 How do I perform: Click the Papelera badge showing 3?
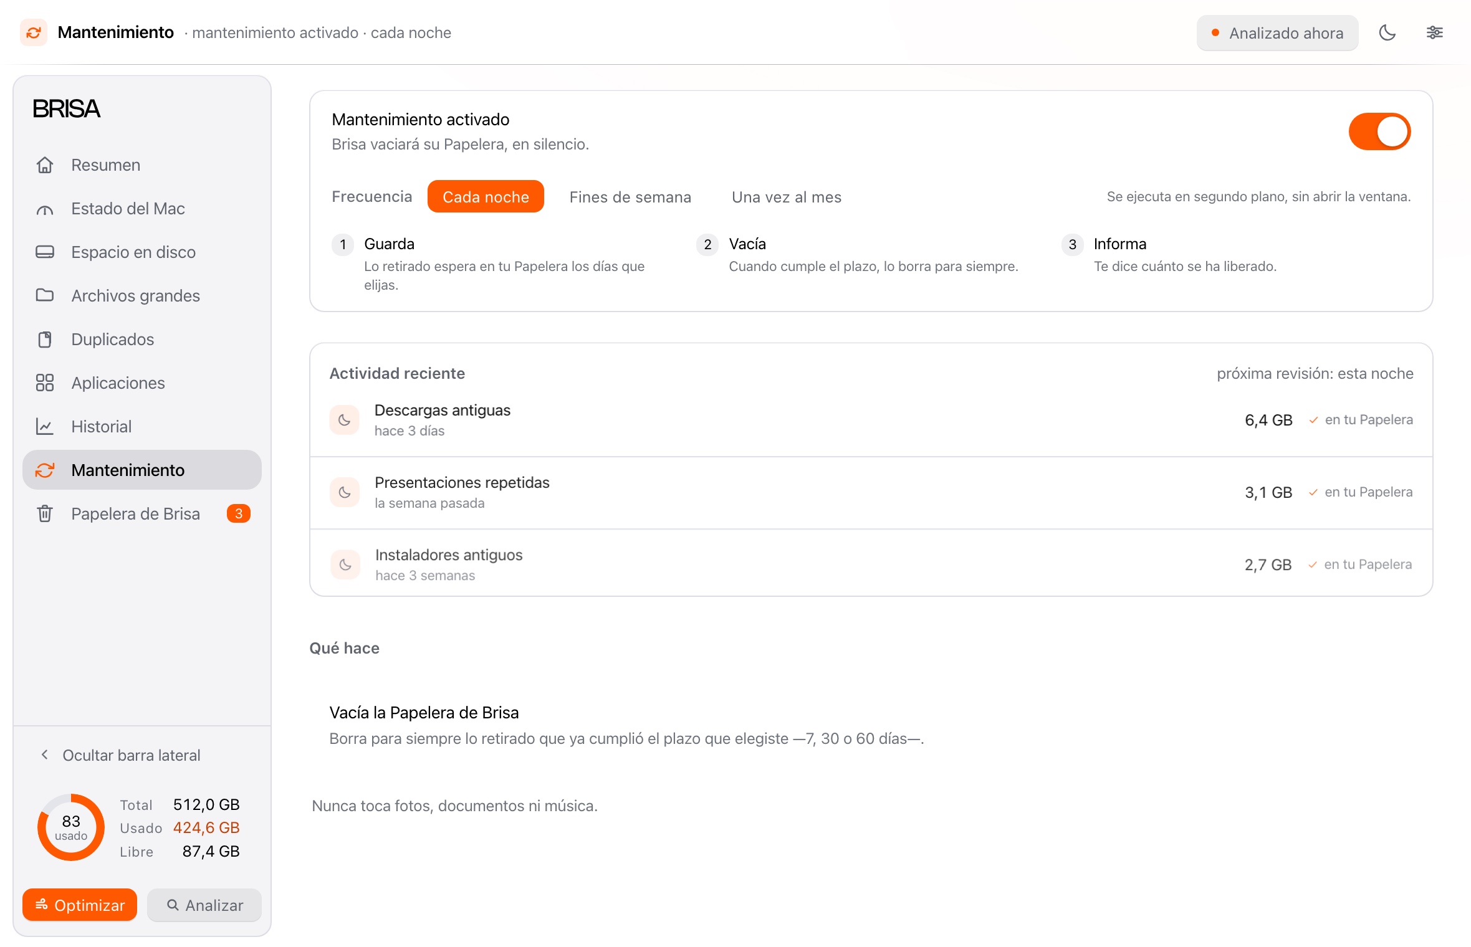pos(238,514)
